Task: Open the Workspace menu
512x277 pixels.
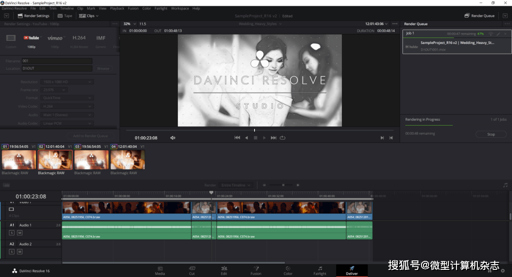Action: tap(180, 9)
